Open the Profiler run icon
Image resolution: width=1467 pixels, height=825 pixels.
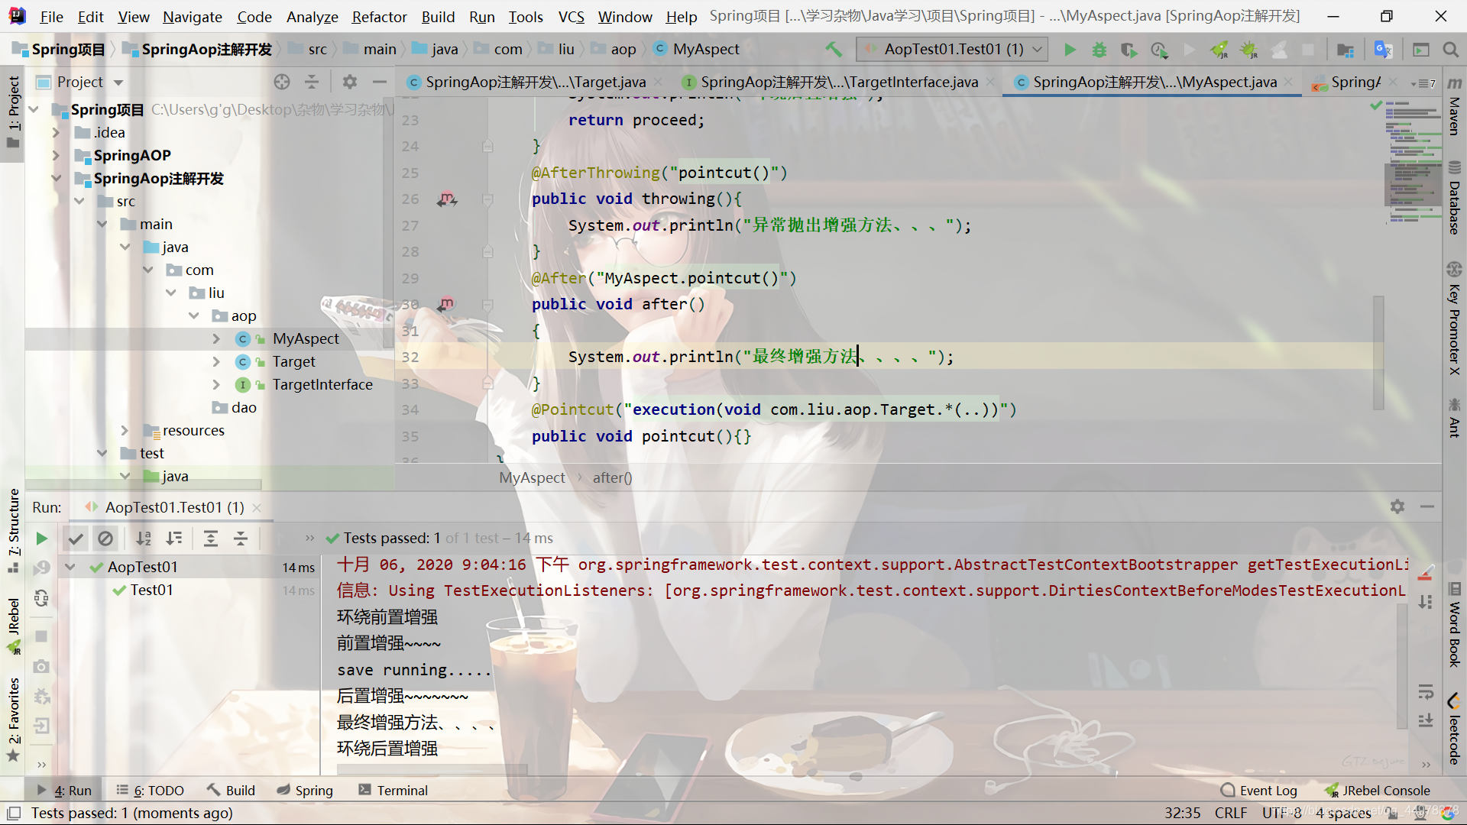[1159, 50]
